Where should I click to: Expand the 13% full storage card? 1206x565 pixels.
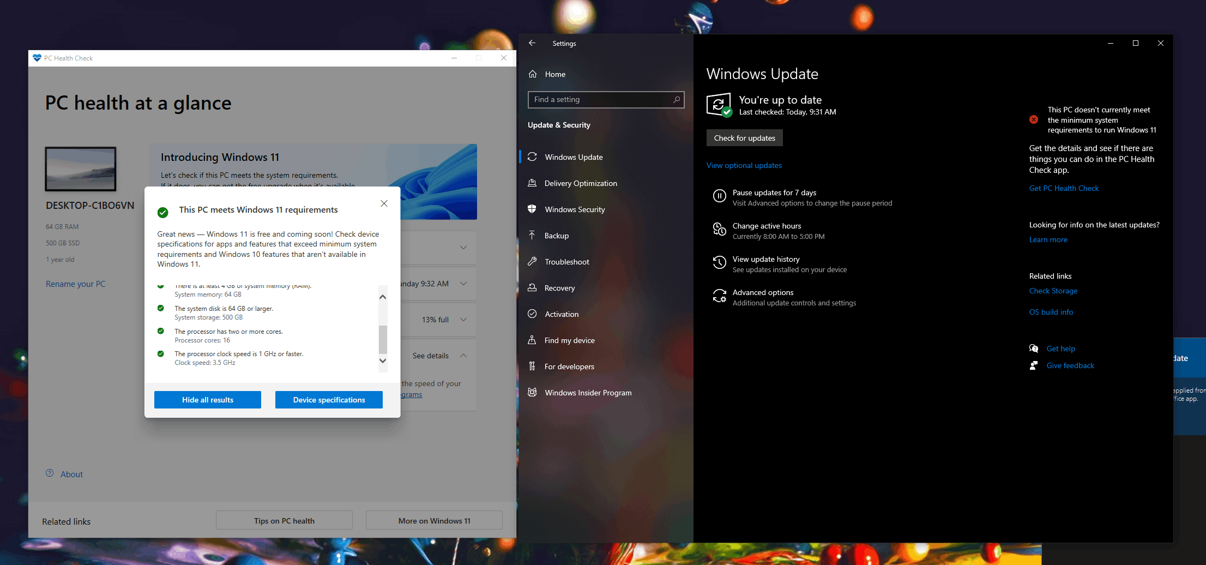463,320
